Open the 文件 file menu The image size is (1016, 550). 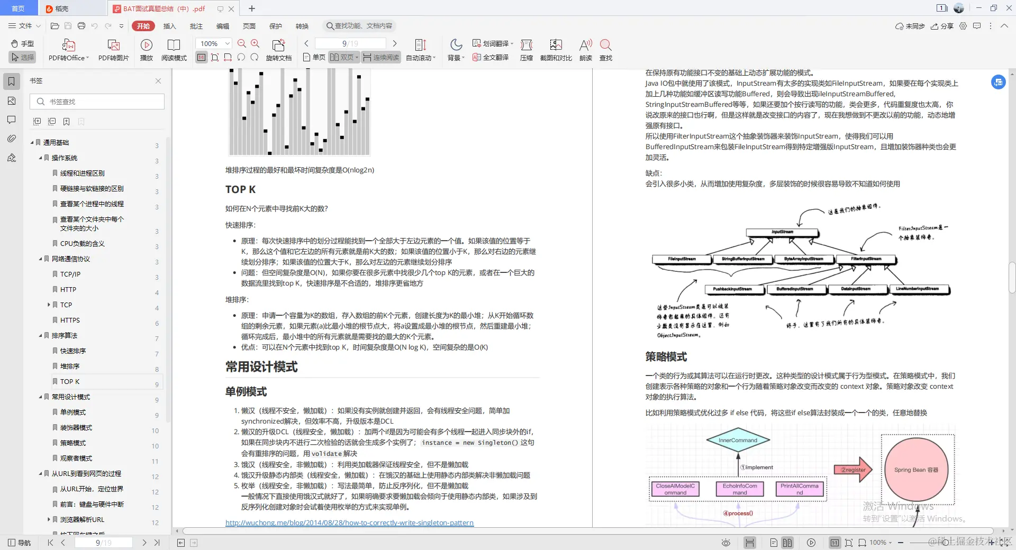pyautogui.click(x=24, y=26)
